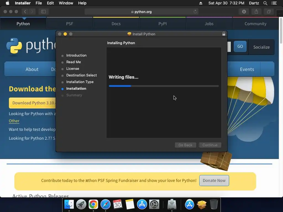The width and height of the screenshot is (283, 212).
Task: Open the Installer package Dock icon
Action: click(201, 205)
